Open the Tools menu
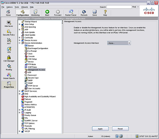The image size is (159, 139). tap(17, 7)
